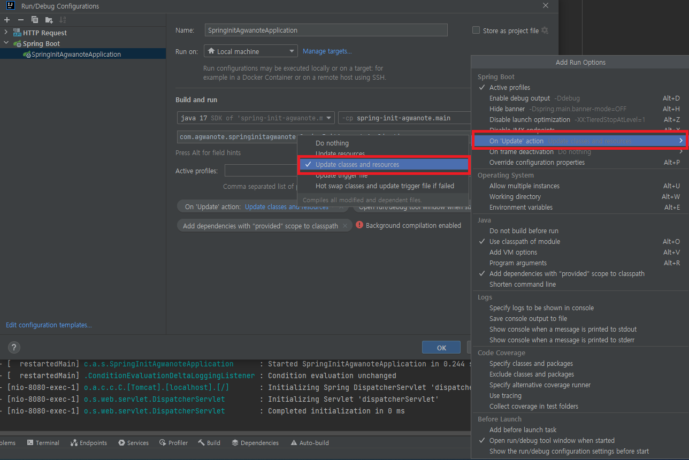
Task: Expand the HTTP Request tree node
Action: tap(6, 33)
